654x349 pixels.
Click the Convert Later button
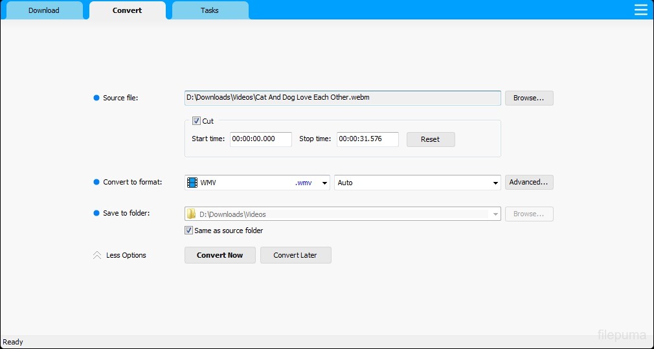[x=295, y=255]
